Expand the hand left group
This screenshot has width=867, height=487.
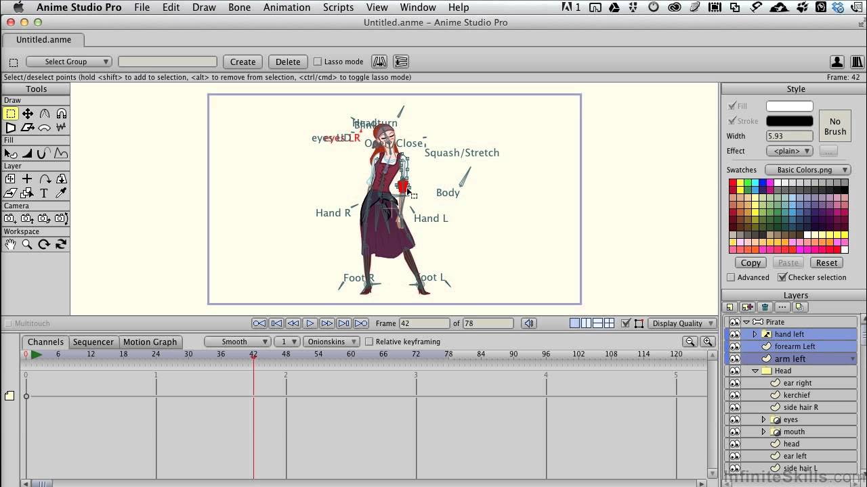click(x=755, y=334)
